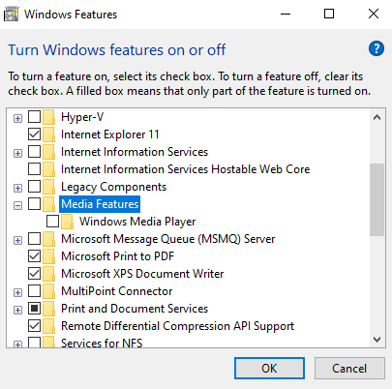Enable the Hyper-V checkbox
Image resolution: width=392 pixels, height=389 pixels.
(x=34, y=117)
